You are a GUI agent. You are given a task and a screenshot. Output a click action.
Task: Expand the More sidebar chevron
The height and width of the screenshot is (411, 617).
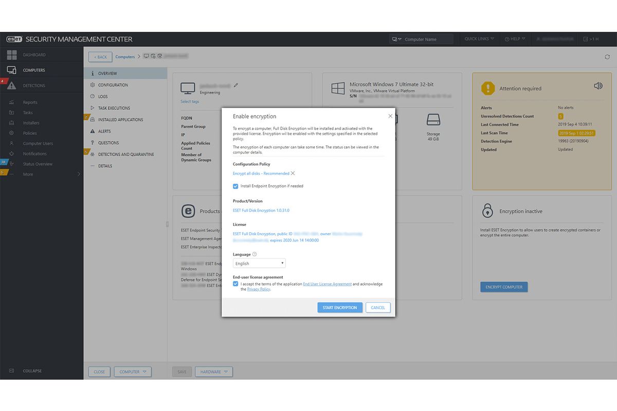click(x=79, y=174)
